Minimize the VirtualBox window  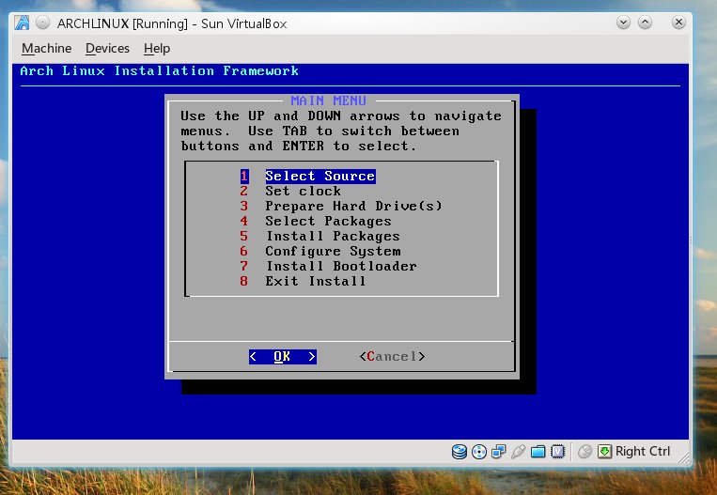click(x=623, y=23)
